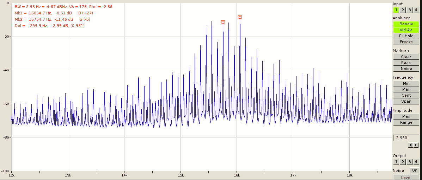Image resolution: width=422 pixels, height=180 pixels.
Task: Select Amplitude Range button
Action: click(x=406, y=123)
